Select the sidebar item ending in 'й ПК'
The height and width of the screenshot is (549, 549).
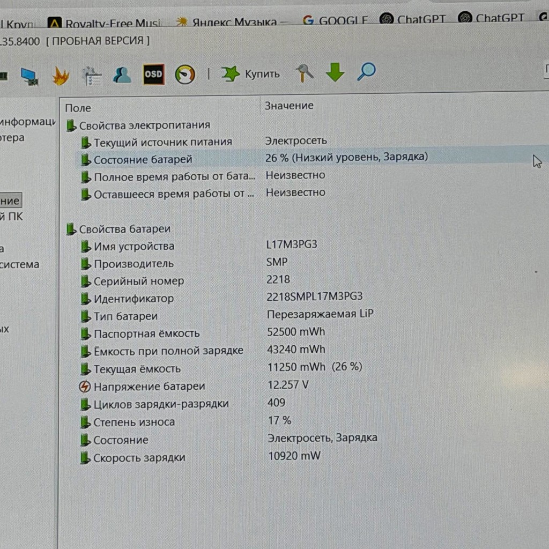(12, 217)
